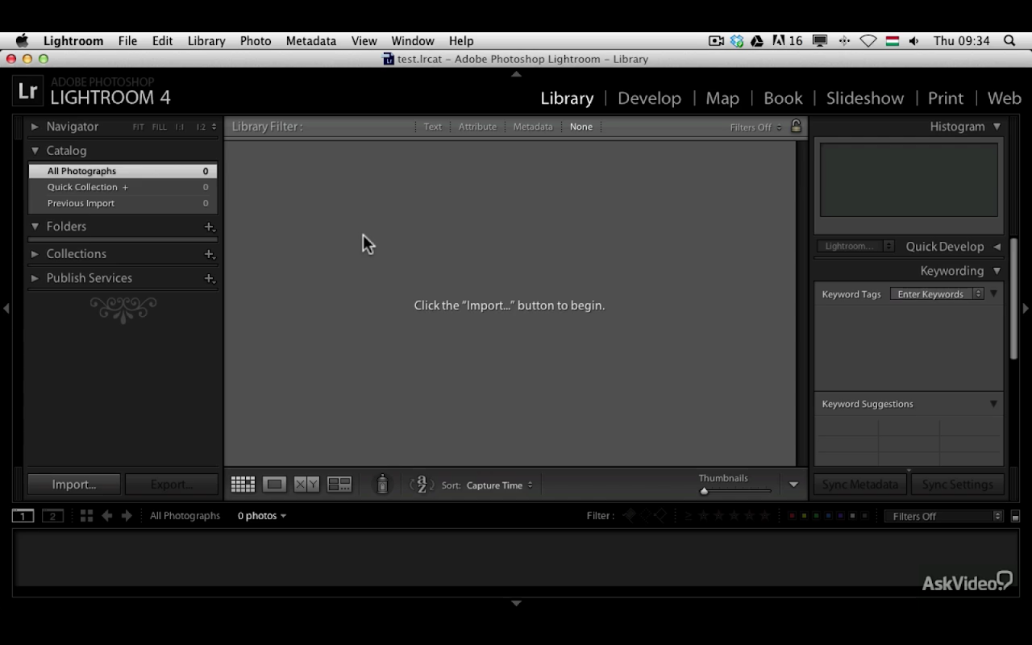Click the Sync Metadata button
The width and height of the screenshot is (1032, 645).
[x=860, y=485]
